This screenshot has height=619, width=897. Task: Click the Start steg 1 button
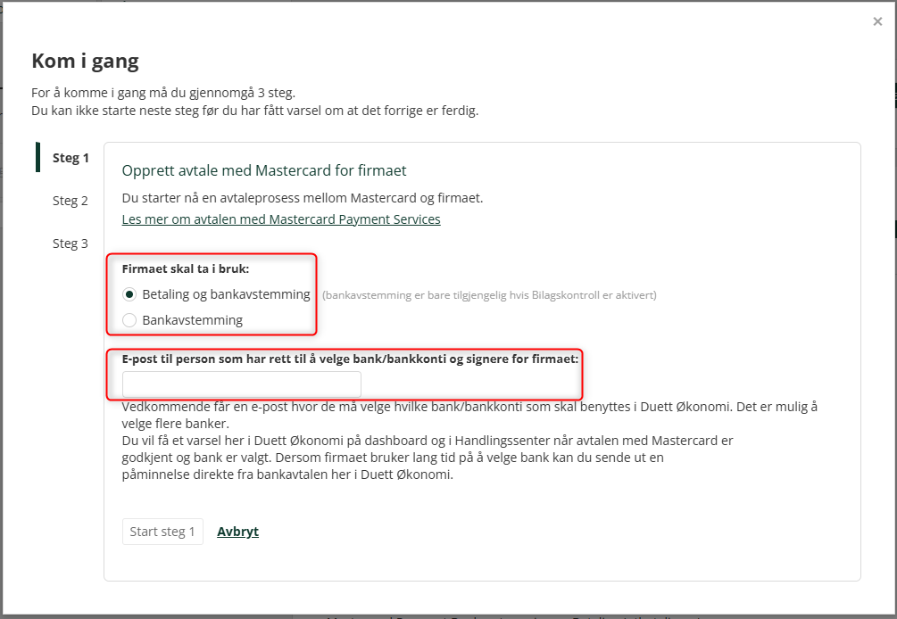click(162, 532)
